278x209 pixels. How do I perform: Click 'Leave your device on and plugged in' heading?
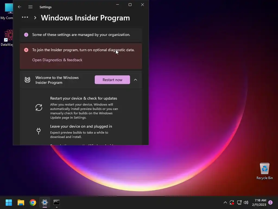[81, 126]
